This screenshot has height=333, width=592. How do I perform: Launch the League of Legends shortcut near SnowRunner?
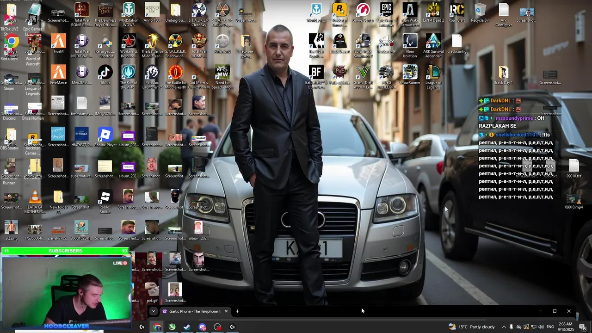pos(433,77)
